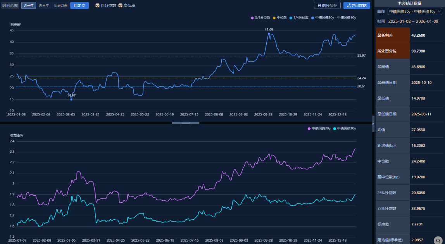Click the 43.69 high point marker
Image resolution: width=445 pixels, height=244 pixels.
pyautogui.click(x=269, y=33)
